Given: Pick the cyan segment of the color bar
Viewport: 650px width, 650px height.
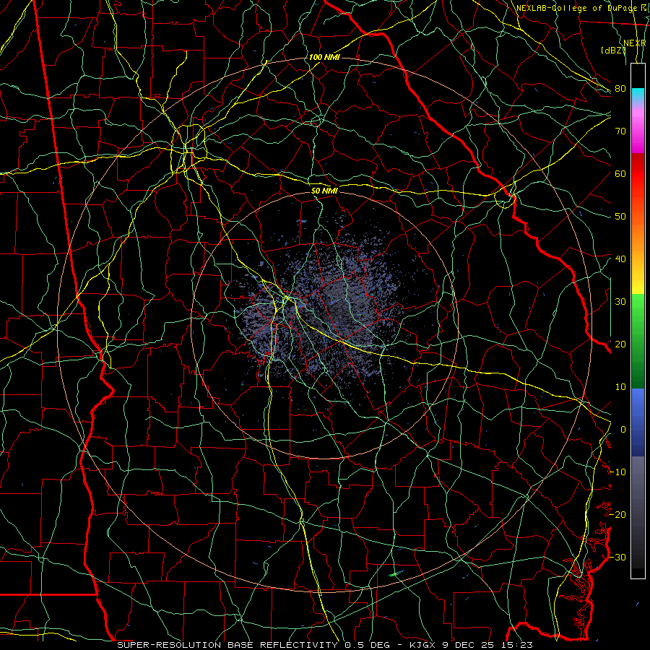Looking at the screenshot, I should pos(638,95).
